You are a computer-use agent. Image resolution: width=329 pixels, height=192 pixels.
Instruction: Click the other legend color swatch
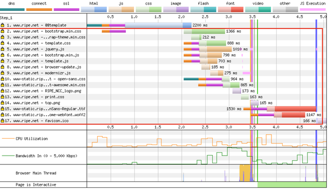[x=285, y=9]
